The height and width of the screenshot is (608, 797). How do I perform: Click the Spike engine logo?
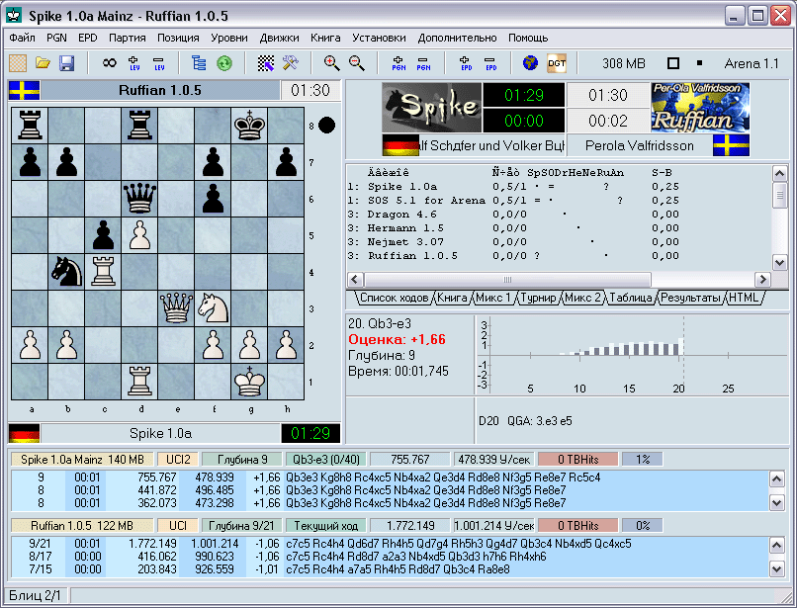[431, 108]
